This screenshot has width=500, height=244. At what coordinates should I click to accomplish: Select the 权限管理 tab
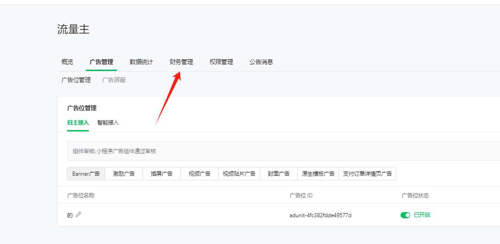pyautogui.click(x=221, y=62)
